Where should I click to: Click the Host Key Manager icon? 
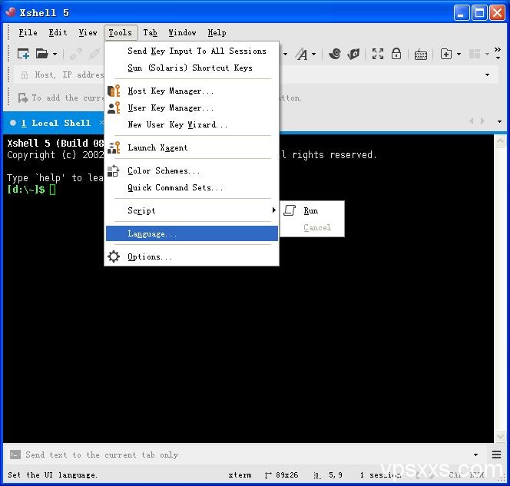[114, 91]
